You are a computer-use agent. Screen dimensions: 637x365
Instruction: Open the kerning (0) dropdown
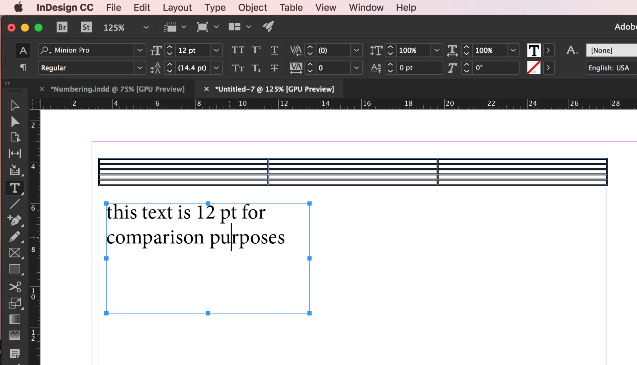[357, 50]
